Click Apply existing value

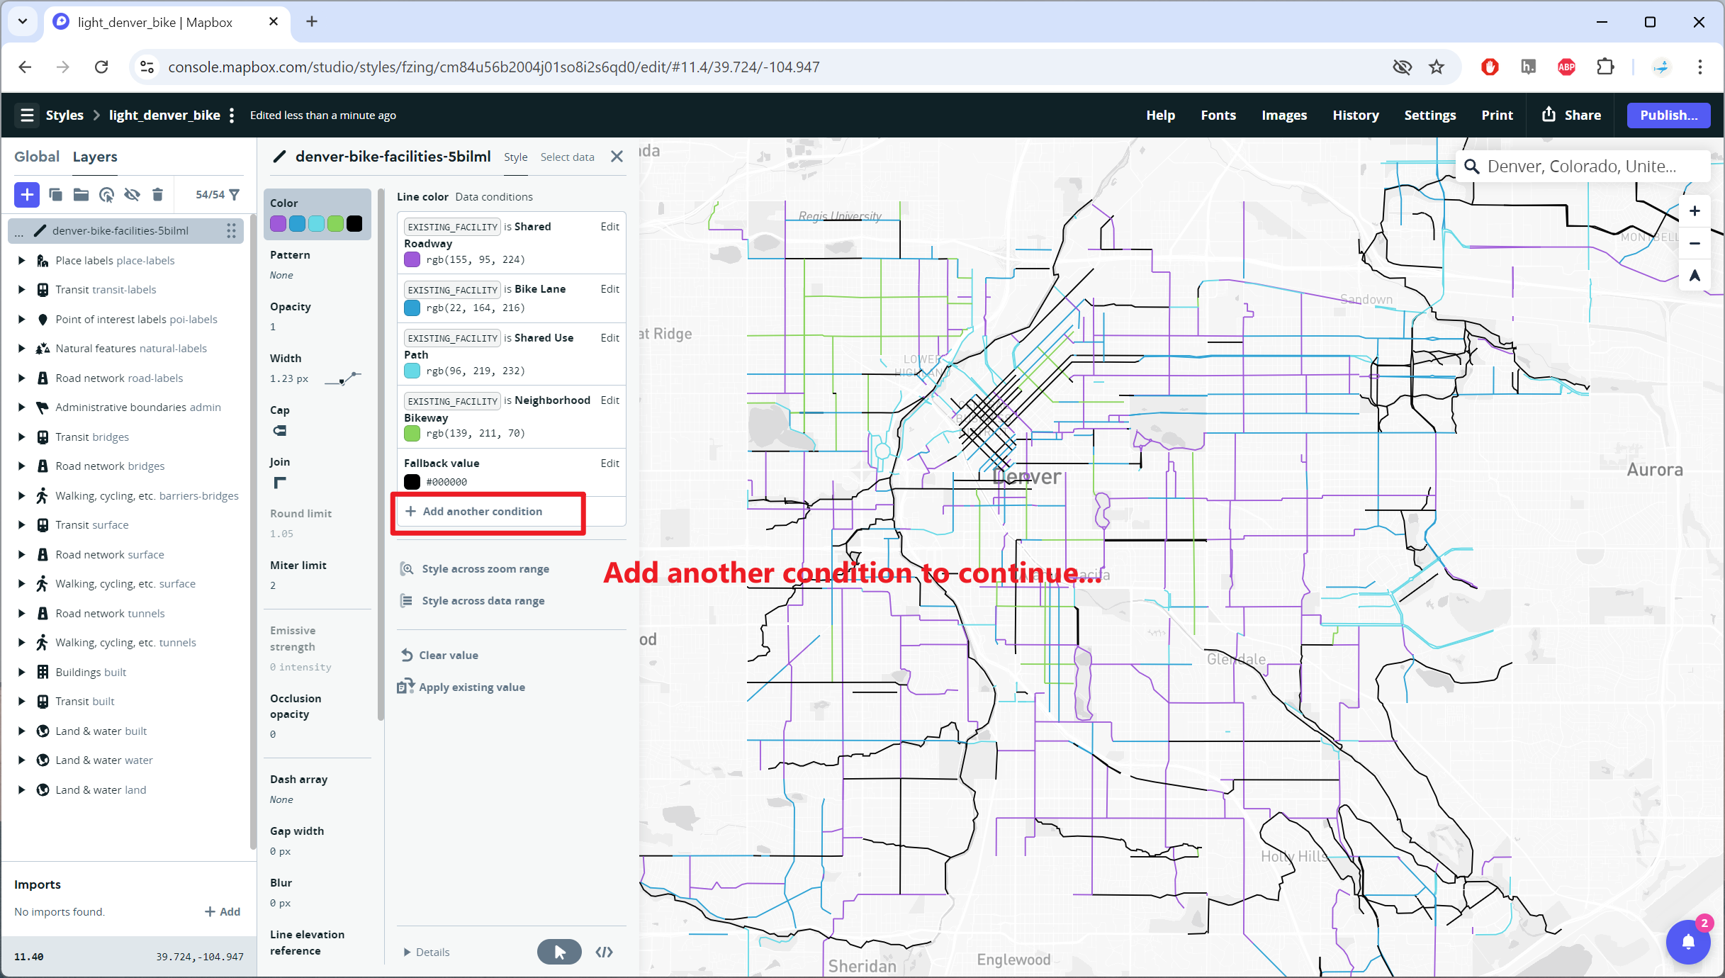click(472, 687)
